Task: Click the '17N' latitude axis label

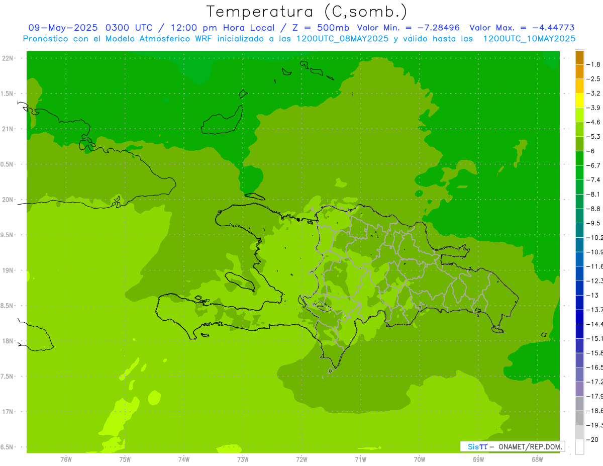Action: pos(8,412)
